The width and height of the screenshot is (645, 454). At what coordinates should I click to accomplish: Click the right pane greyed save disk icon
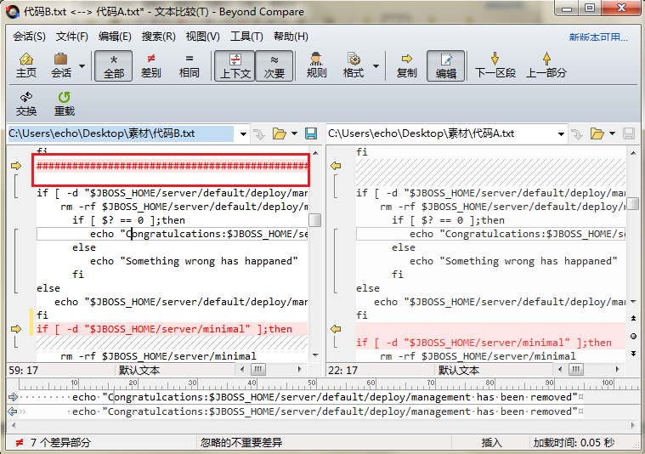(x=629, y=133)
